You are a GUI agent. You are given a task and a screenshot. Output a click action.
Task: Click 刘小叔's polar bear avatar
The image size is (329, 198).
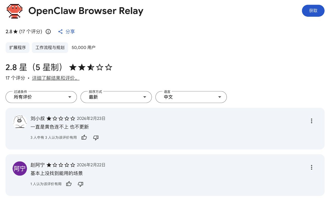(x=20, y=122)
